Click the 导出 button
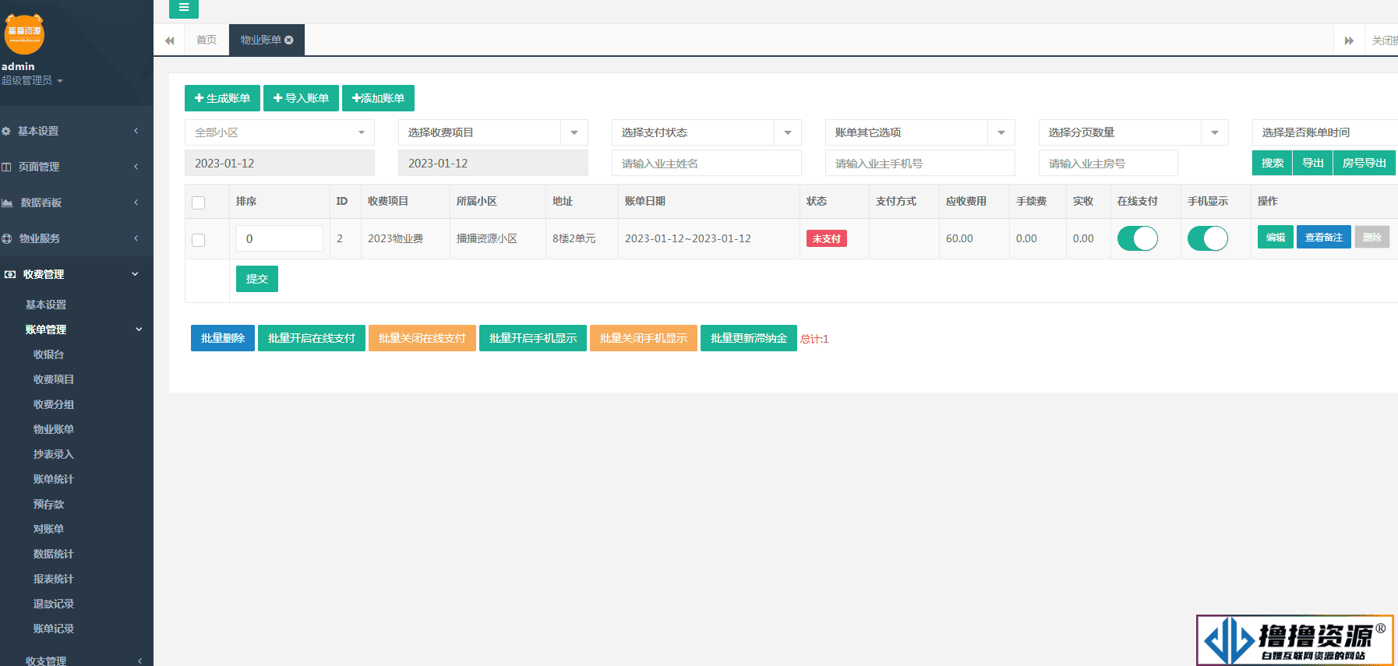 pos(1313,163)
